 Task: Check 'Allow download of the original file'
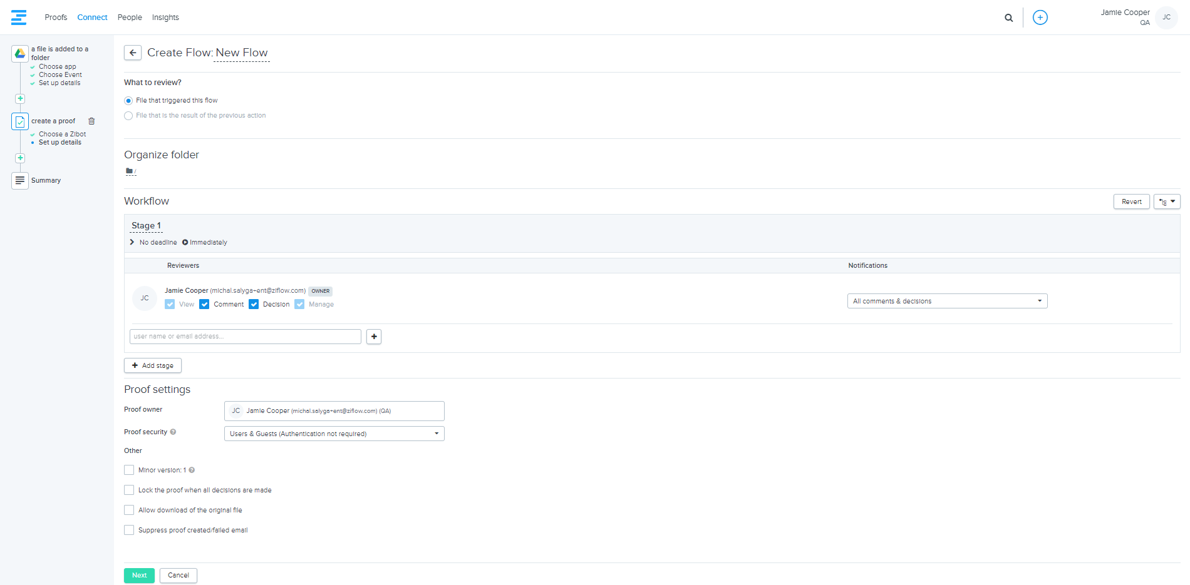(x=129, y=511)
